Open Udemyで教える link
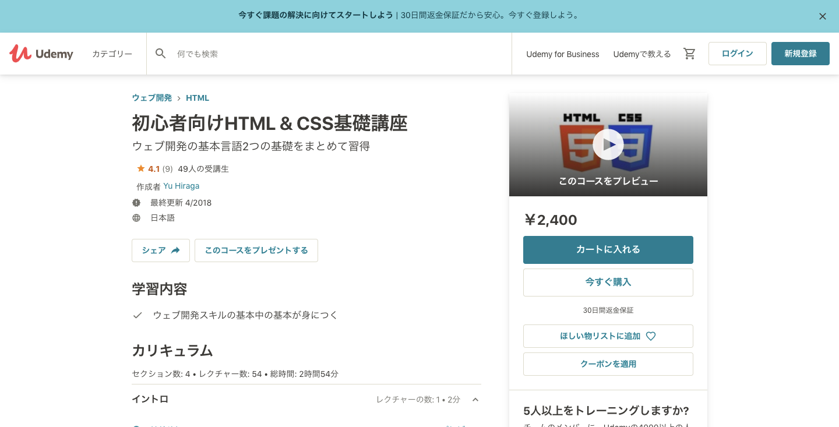Viewport: 839px width, 427px height. (x=642, y=54)
